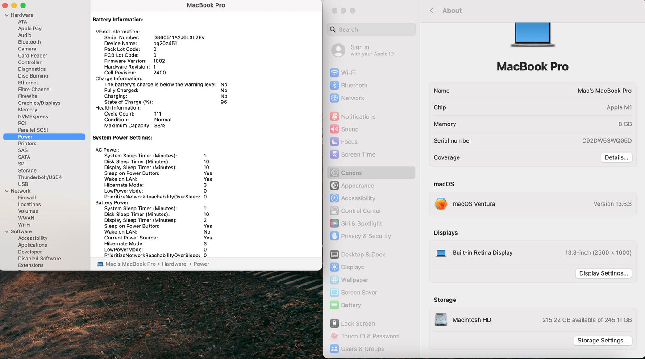Viewport: 645px width, 359px height.
Task: Open the Wi-Fi settings icon
Action: (x=334, y=73)
